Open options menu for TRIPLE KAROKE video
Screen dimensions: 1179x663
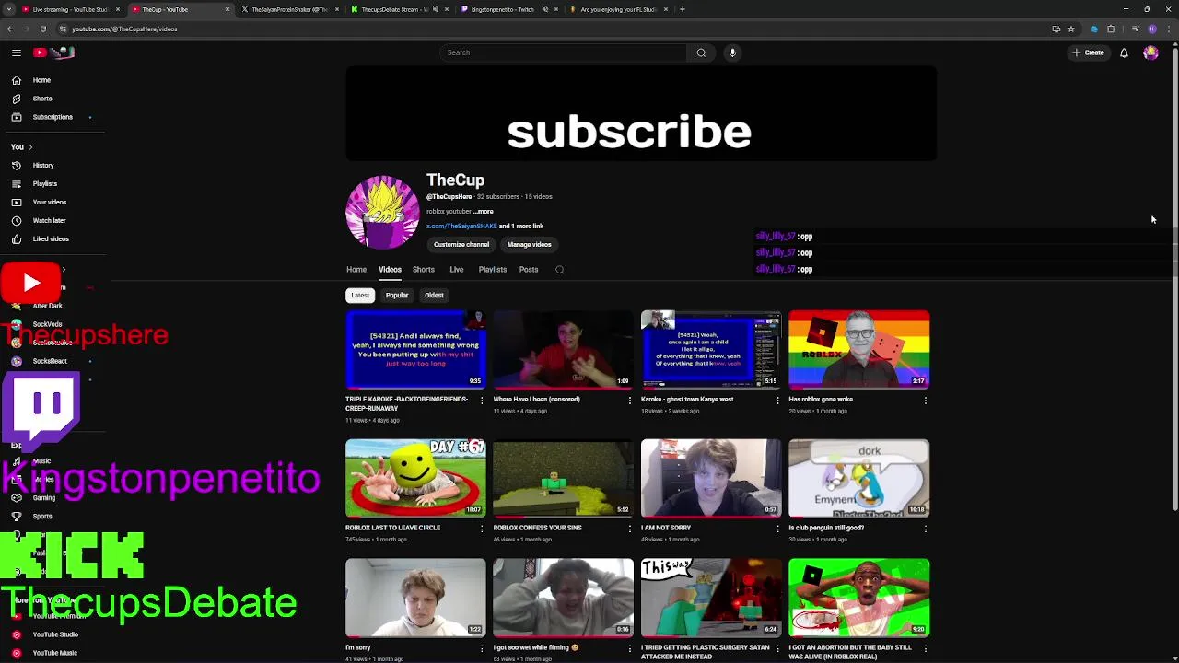coord(482,401)
